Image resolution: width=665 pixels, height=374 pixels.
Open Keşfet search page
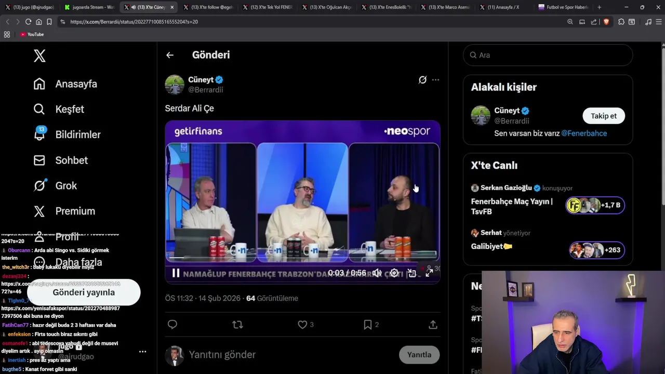click(59, 109)
